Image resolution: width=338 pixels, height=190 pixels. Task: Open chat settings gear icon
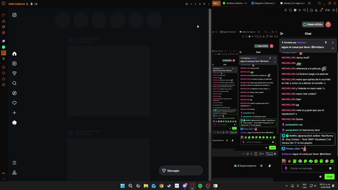tap(320, 177)
